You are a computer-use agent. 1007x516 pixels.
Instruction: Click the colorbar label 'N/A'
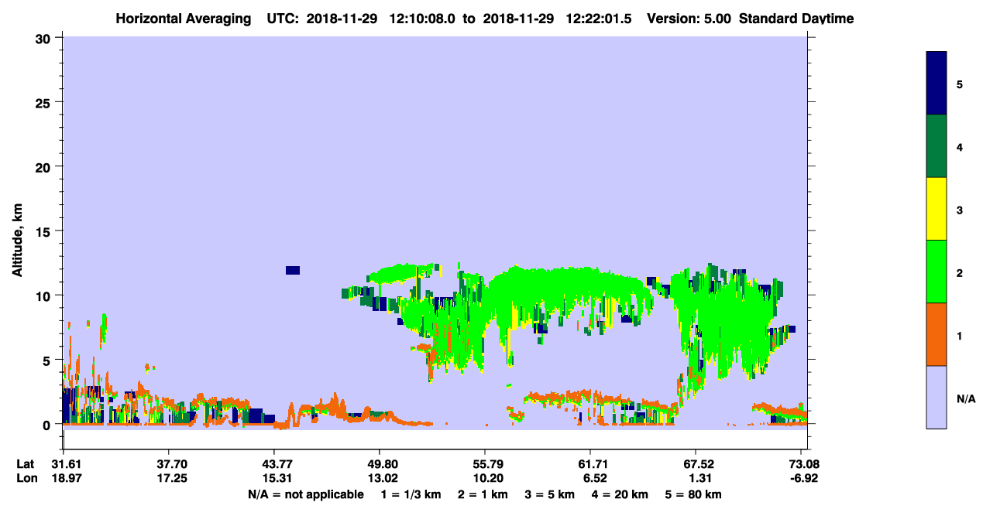(x=966, y=399)
